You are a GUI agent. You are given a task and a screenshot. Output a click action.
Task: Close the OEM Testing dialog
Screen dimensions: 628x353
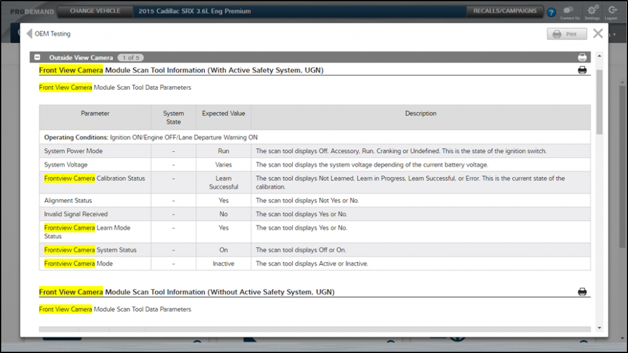tap(598, 34)
